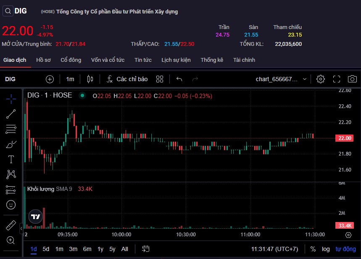Expand the chart layout name dropdown

[x=306, y=79]
